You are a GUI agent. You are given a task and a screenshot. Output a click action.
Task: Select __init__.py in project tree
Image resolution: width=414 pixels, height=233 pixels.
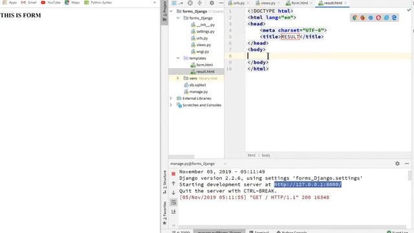(202, 25)
